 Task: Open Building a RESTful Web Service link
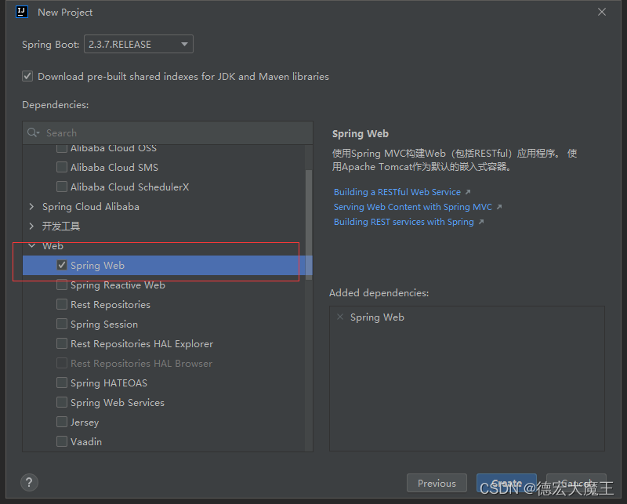tap(397, 192)
